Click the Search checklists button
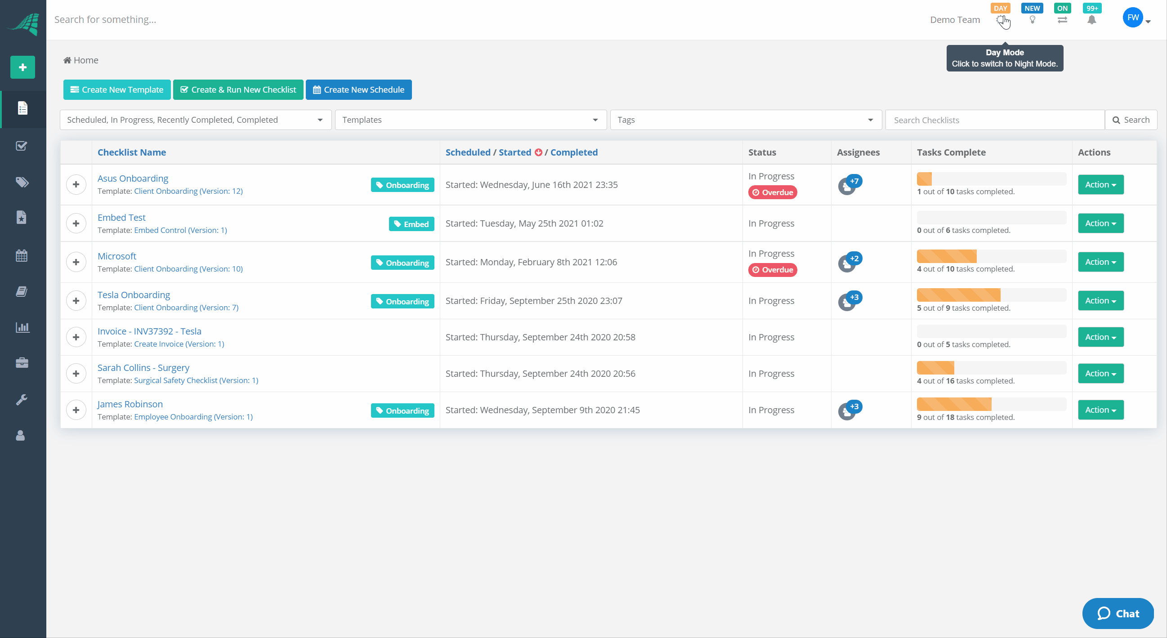This screenshot has width=1167, height=638. [x=1131, y=120]
